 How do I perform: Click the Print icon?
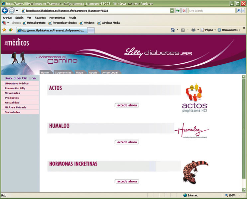click(193, 30)
